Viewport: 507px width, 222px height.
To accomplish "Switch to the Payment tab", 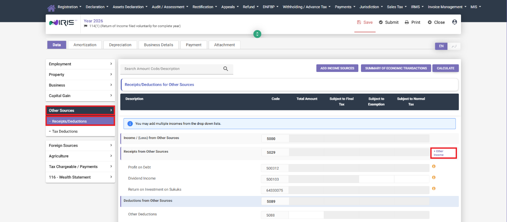I will click(x=194, y=45).
